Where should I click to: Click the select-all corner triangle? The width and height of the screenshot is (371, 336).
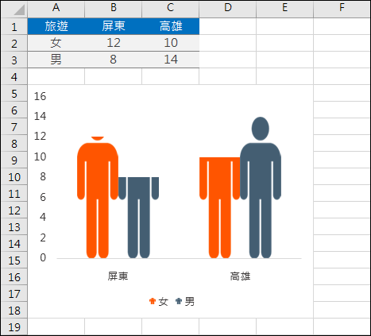click(19, 10)
